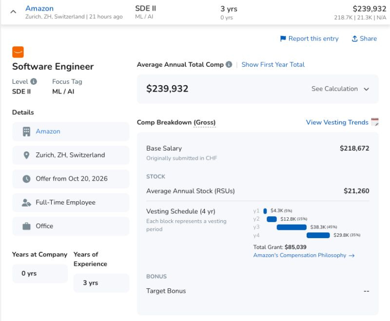Click the y2 vesting bar $12.8K
Image resolution: width=390 pixels, height=321 pixels.
pyautogui.click(x=272, y=219)
